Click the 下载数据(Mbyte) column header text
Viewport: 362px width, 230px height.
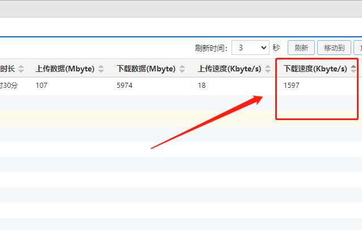146,69
